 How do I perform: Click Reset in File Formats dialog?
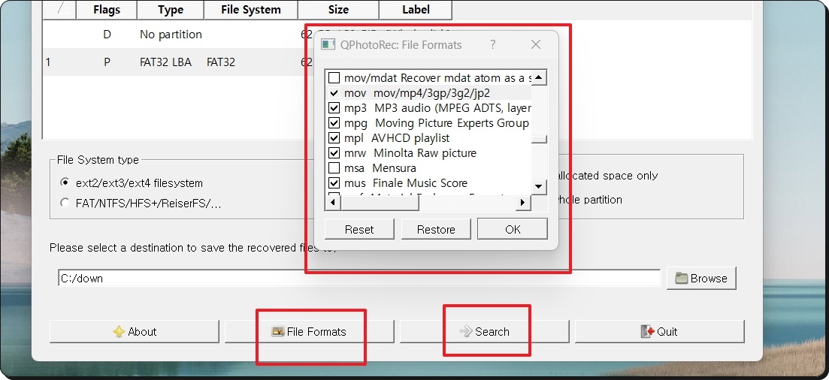pyautogui.click(x=359, y=229)
